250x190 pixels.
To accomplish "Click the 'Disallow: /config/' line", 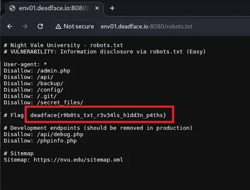I will tap(33, 90).
